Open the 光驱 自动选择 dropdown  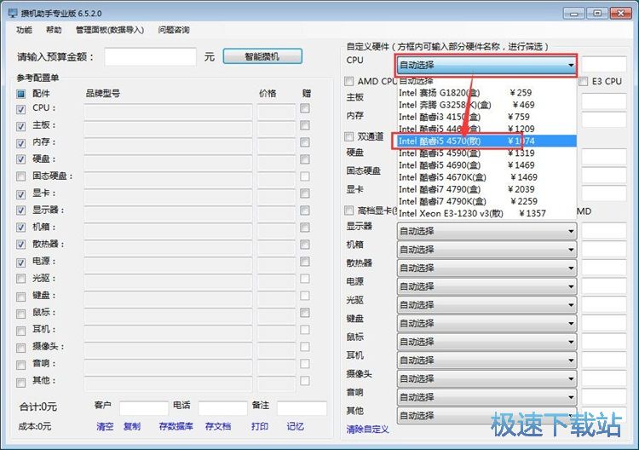(x=486, y=305)
